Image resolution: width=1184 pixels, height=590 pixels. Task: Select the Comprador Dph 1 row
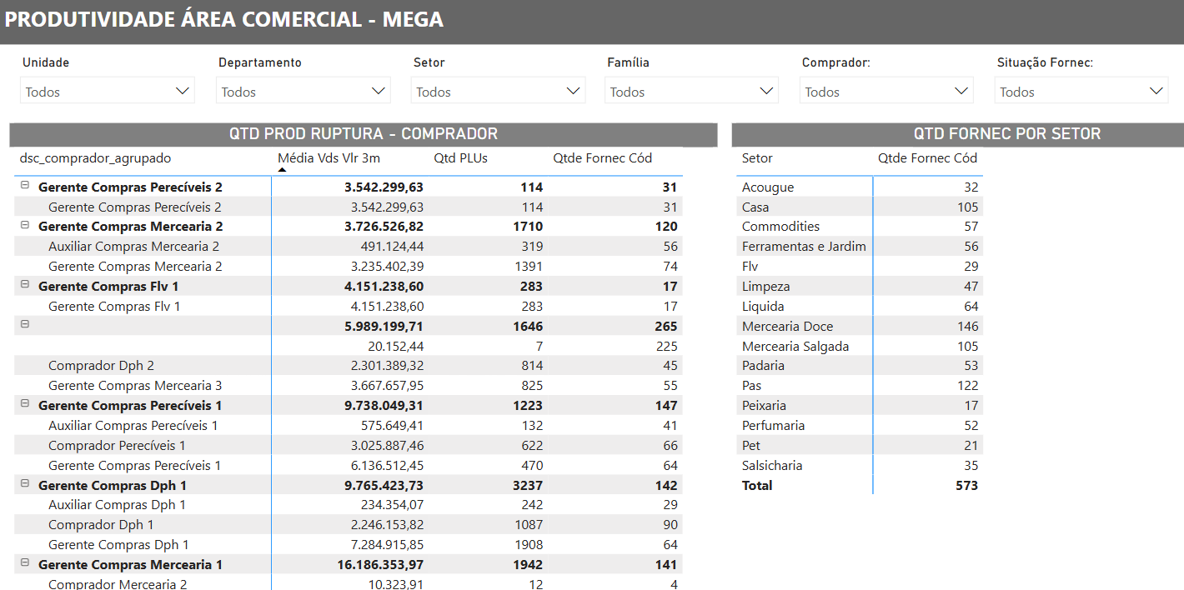click(349, 524)
